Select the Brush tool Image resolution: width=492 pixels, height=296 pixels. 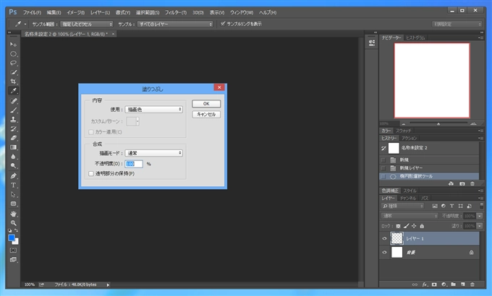13,110
